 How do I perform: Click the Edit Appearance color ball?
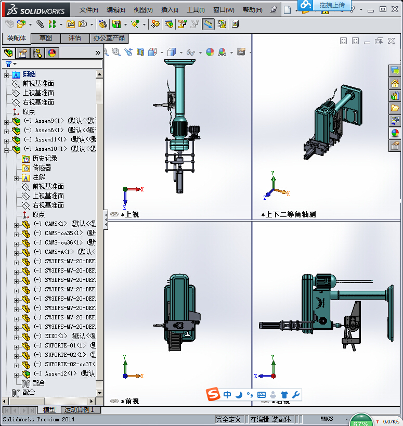click(x=210, y=52)
